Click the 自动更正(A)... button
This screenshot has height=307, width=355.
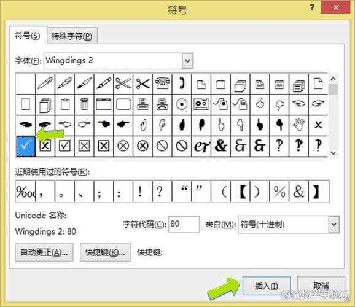coord(44,252)
